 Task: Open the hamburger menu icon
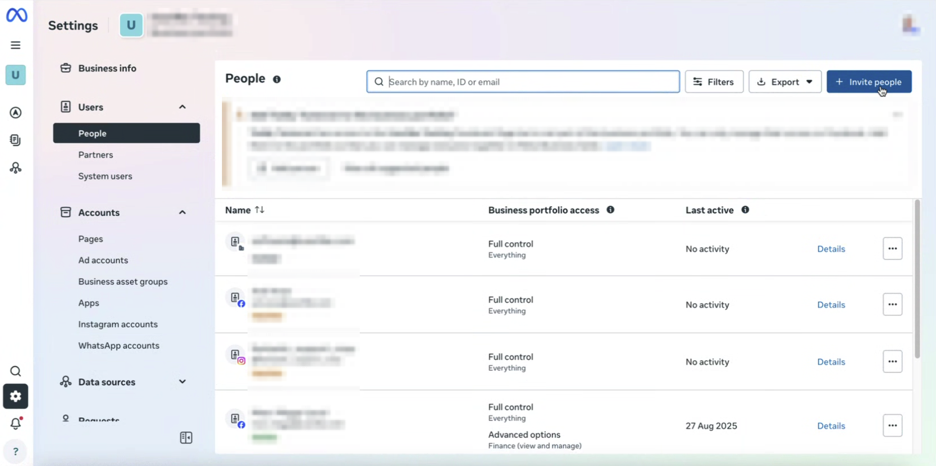16,45
